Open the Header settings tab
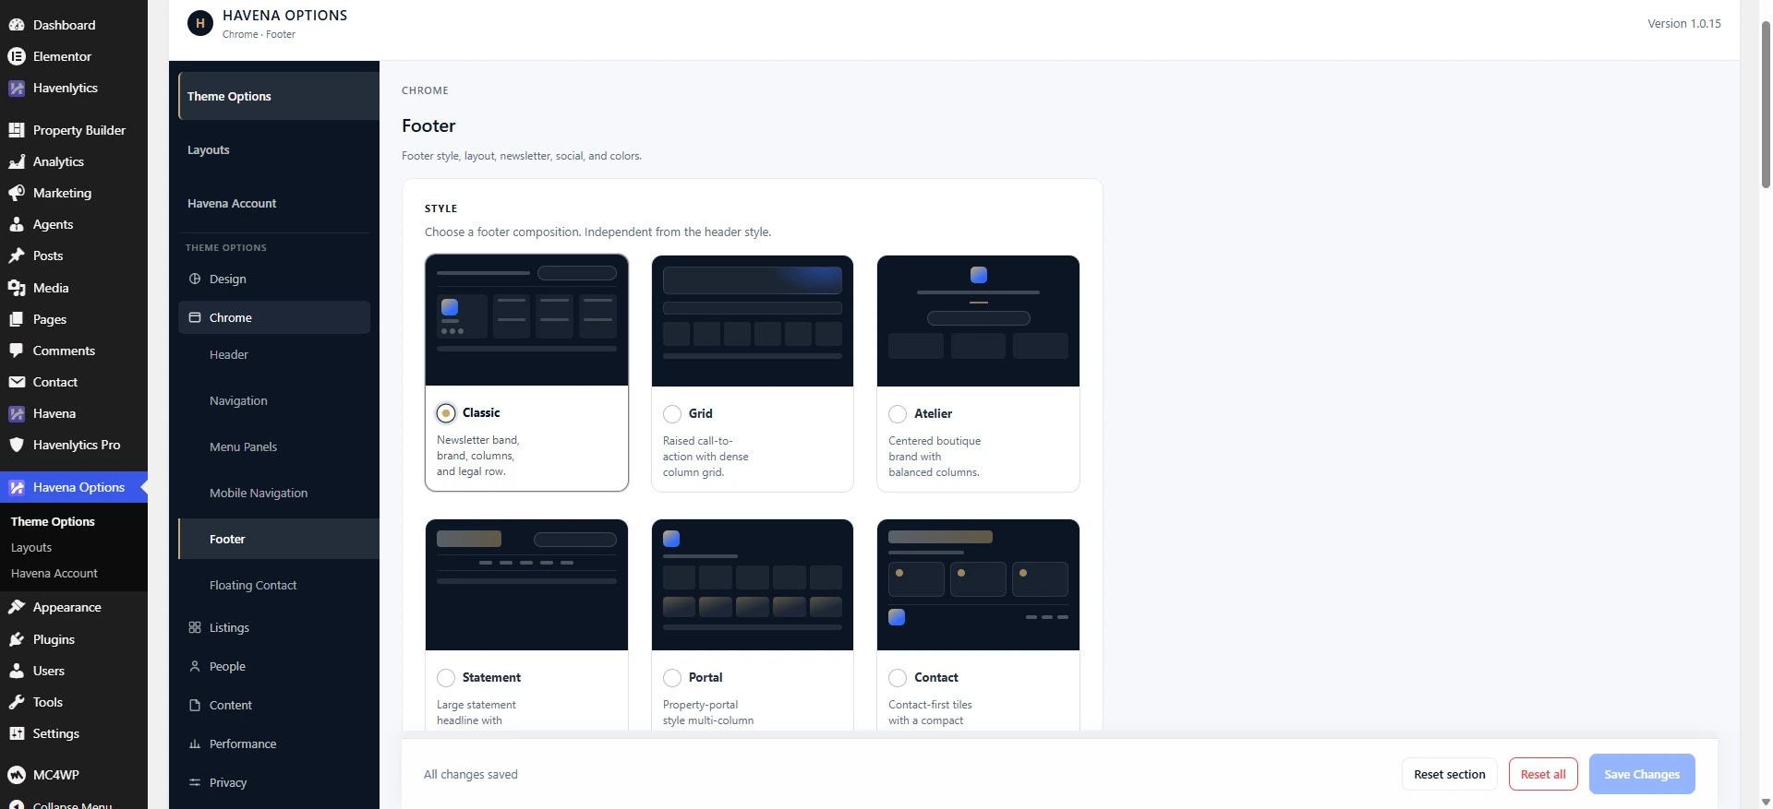Viewport: 1773px width, 809px height. pyautogui.click(x=279, y=354)
